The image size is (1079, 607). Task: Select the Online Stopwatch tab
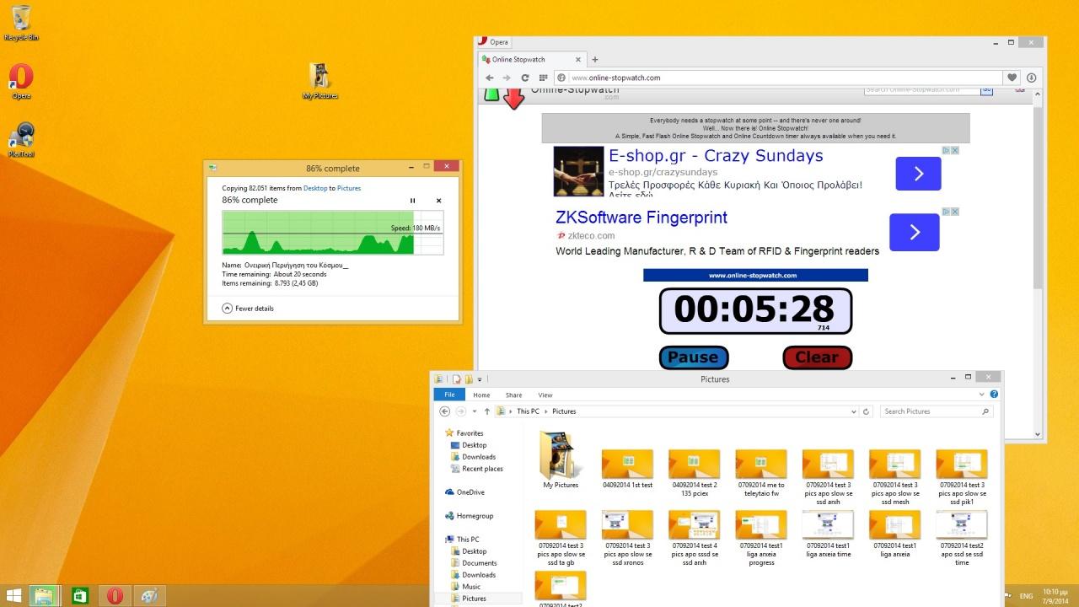[532, 60]
